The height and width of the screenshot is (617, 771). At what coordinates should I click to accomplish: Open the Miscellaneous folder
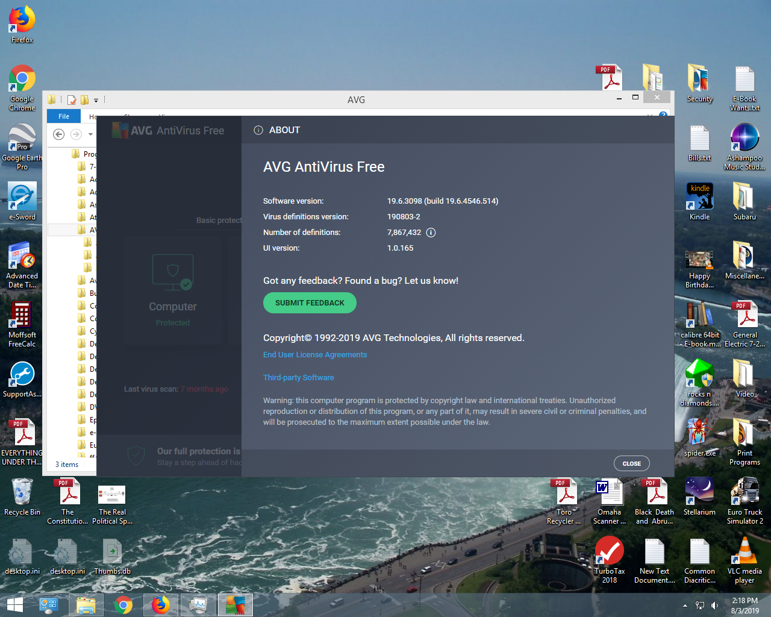click(x=744, y=260)
